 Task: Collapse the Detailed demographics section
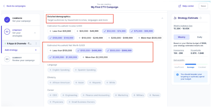162,18
